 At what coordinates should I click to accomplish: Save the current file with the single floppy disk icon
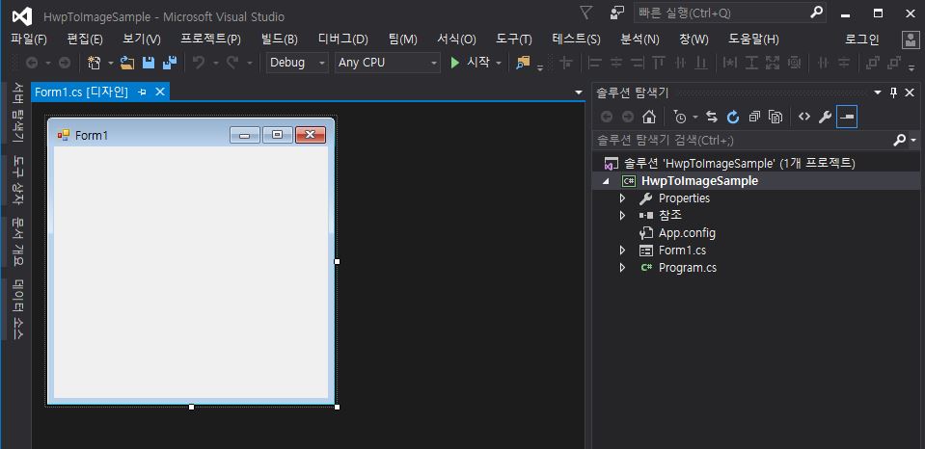click(149, 63)
